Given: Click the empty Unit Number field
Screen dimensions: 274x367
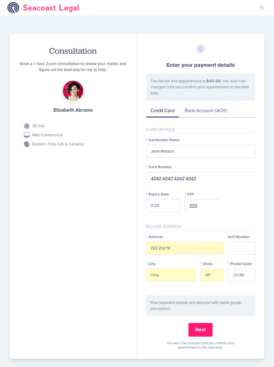Looking at the screenshot, I should click(x=241, y=248).
